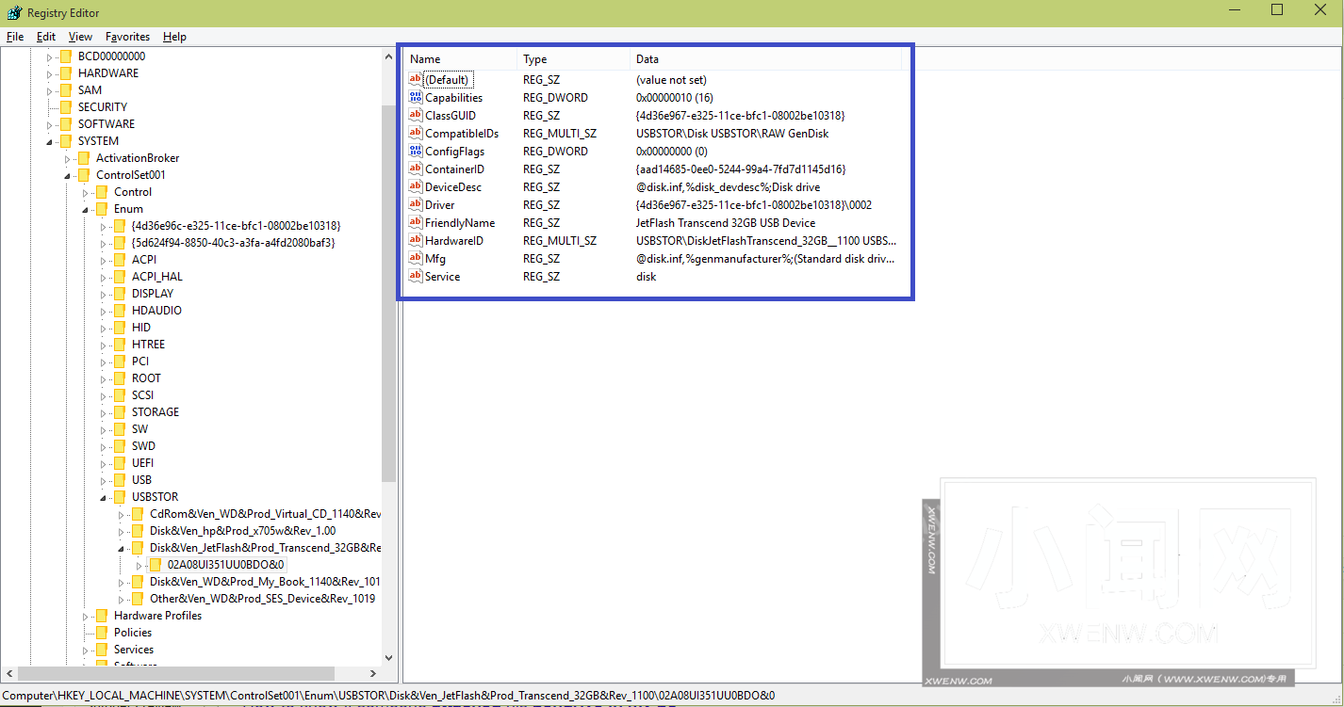Click the HardwareID string value icon
Screen dimensions: 1344x707
click(416, 241)
